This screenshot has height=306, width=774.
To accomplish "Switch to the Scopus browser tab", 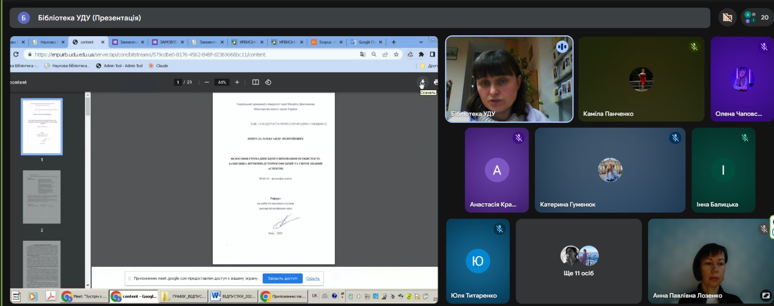I will pos(325,42).
